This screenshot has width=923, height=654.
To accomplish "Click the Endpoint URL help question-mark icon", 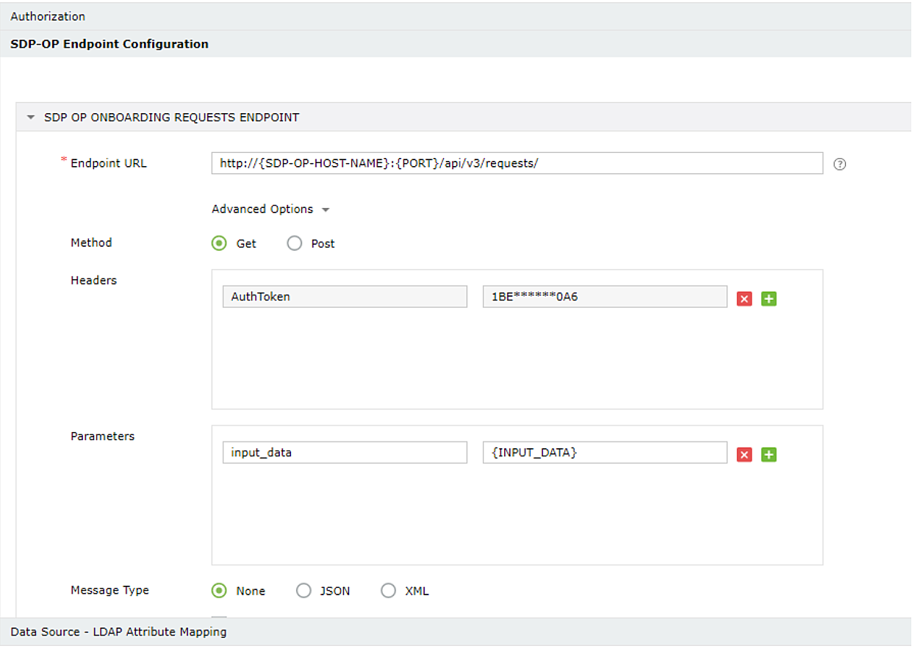I will [x=840, y=165].
